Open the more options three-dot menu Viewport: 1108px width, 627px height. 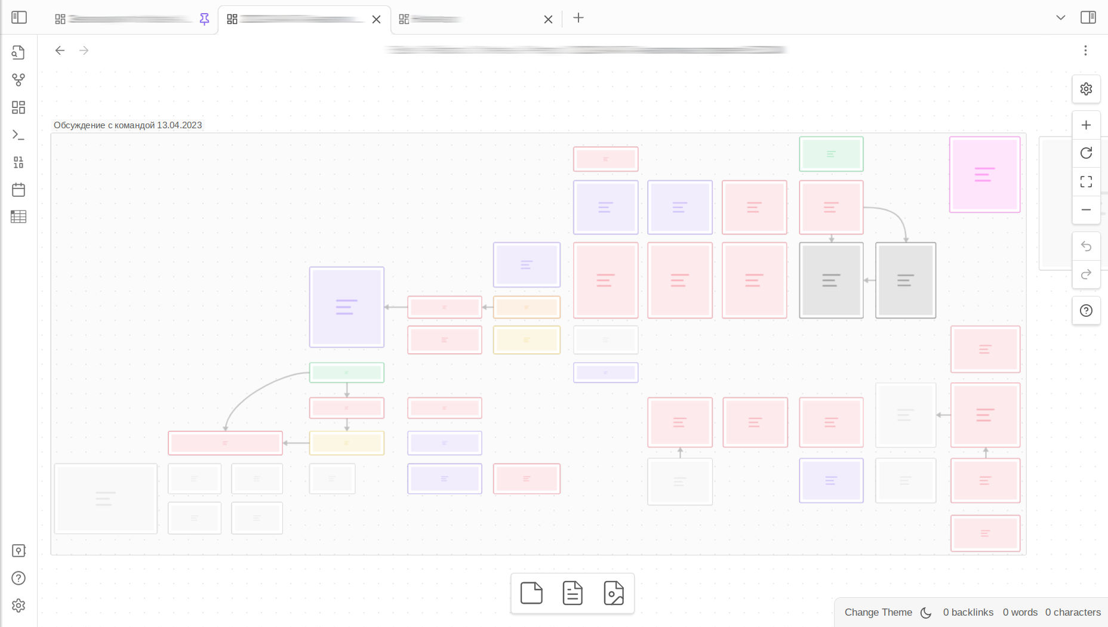click(x=1085, y=51)
